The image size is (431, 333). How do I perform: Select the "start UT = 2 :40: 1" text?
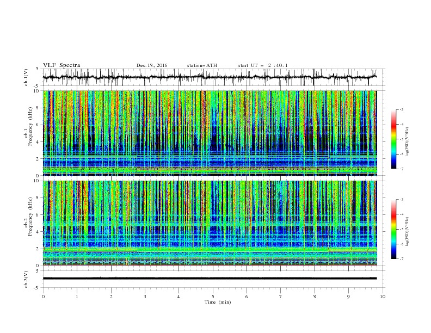click(x=263, y=65)
